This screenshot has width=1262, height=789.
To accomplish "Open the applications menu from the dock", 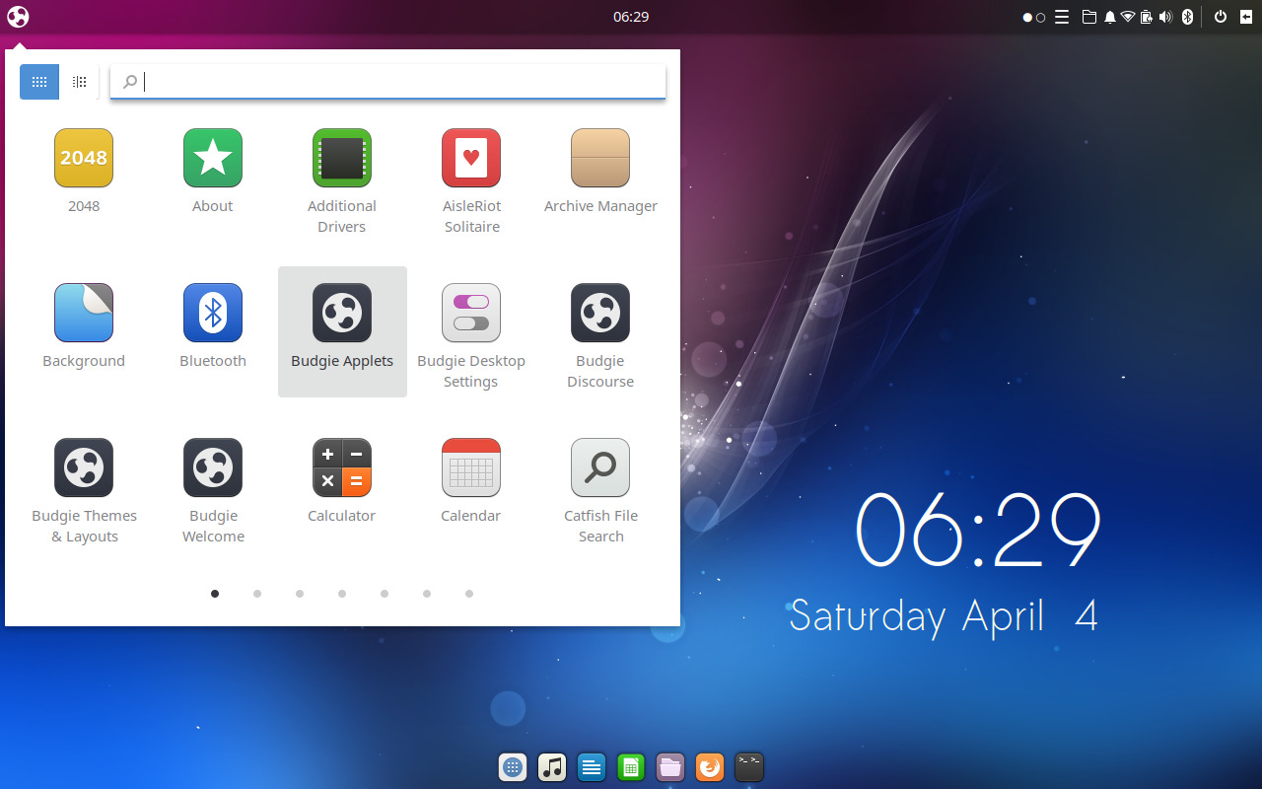I will point(513,766).
